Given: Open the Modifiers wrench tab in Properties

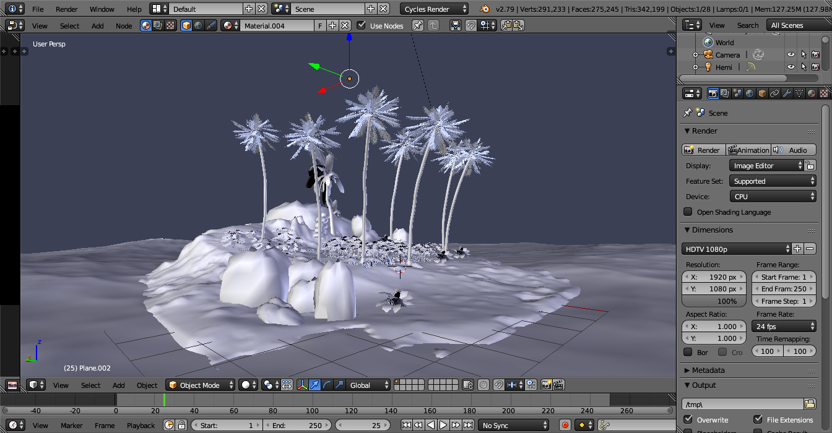Looking at the screenshot, I should (x=787, y=93).
